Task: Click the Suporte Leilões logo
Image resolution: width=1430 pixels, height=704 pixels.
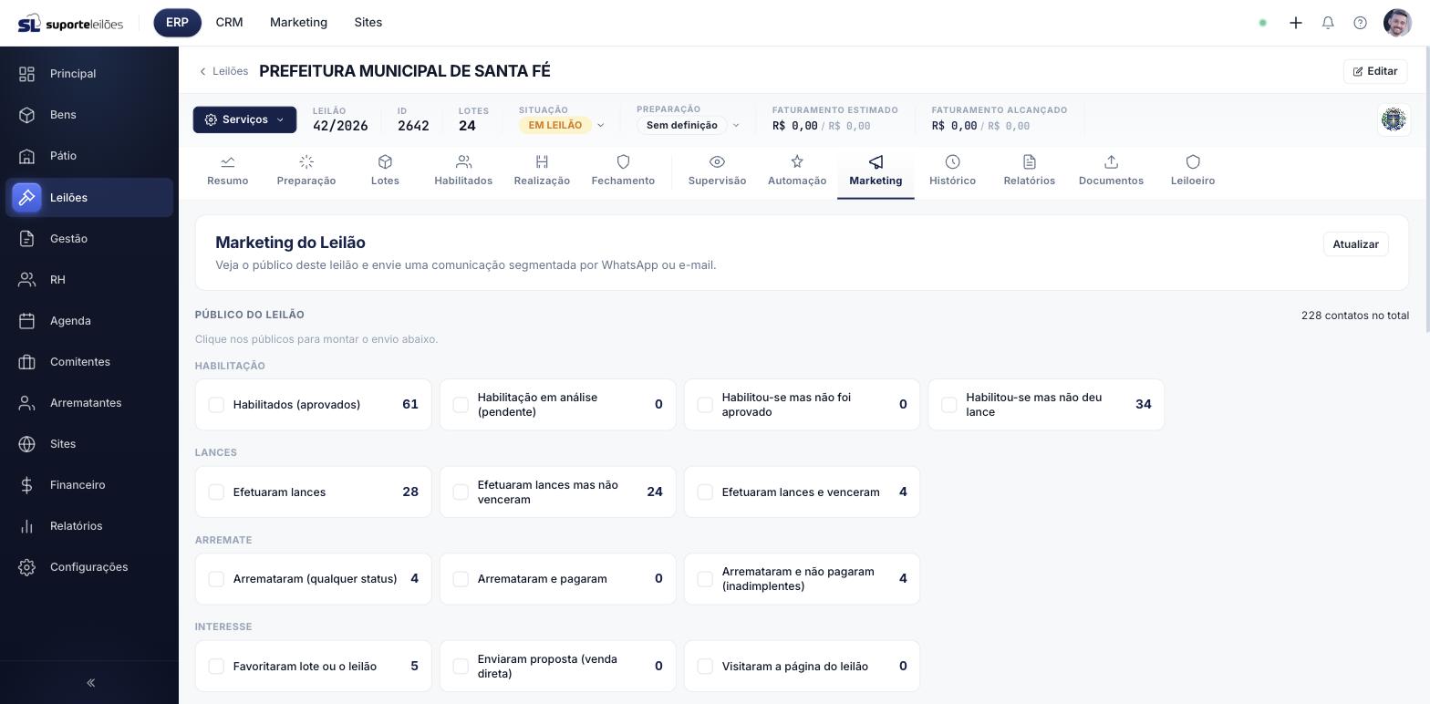Action: [x=70, y=23]
